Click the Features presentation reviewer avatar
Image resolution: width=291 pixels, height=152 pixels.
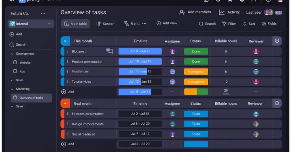256,114
